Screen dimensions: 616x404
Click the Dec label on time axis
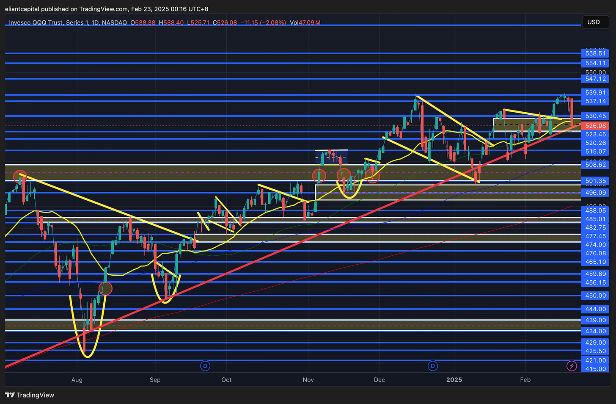point(379,380)
